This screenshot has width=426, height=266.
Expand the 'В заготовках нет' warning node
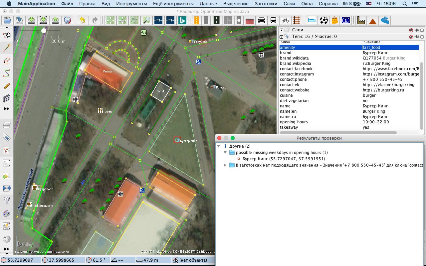pos(225,165)
